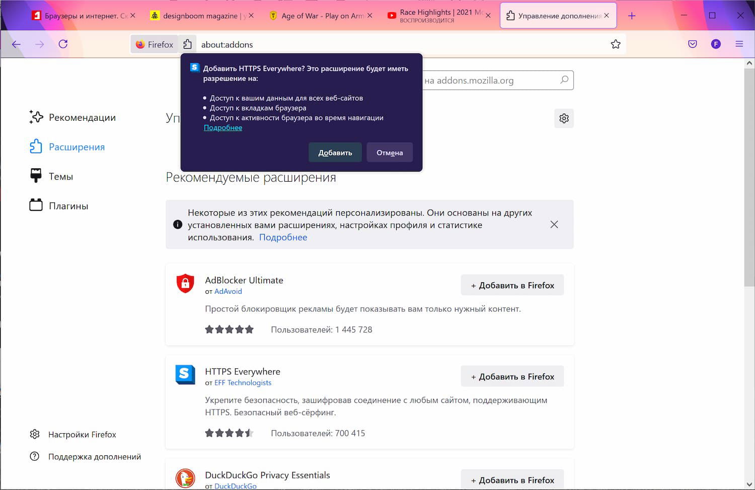
Task: Open Расширения category in sidebar
Action: (x=67, y=146)
